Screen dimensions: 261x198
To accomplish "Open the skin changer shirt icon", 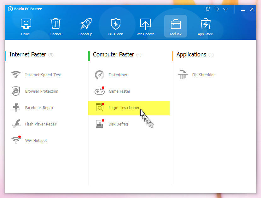I will pos(208,9).
